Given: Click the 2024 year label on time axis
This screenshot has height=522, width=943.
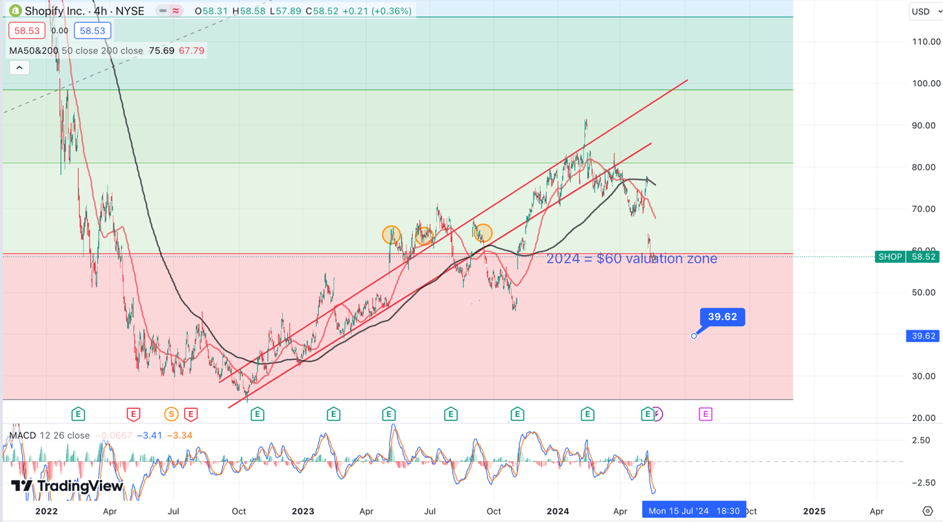Looking at the screenshot, I should click(x=558, y=511).
